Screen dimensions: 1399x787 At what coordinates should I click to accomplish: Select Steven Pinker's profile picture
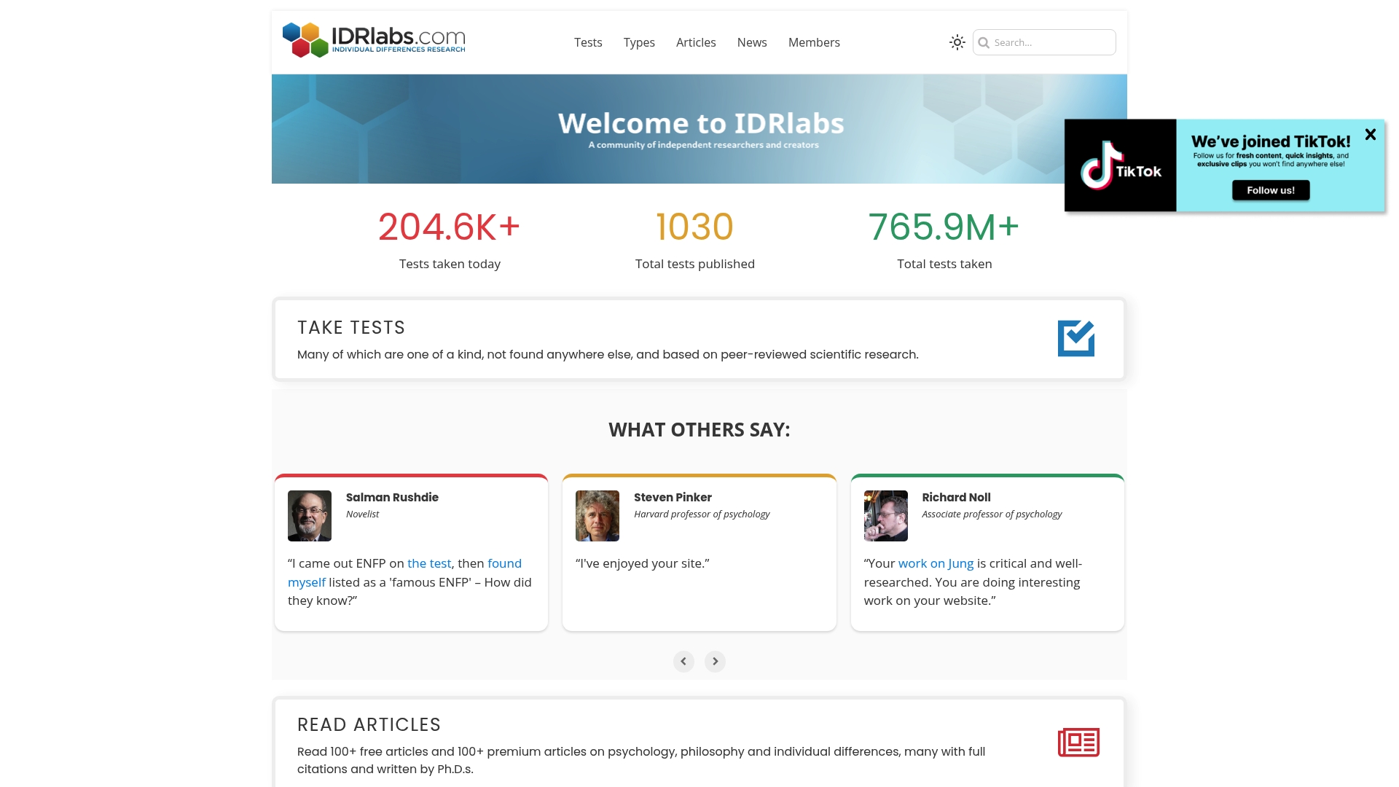[x=597, y=515]
